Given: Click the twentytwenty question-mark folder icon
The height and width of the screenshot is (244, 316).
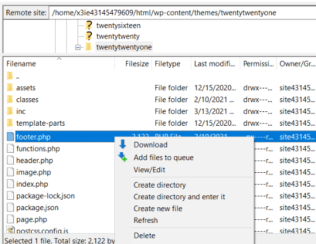Looking at the screenshot, I should [x=88, y=36].
